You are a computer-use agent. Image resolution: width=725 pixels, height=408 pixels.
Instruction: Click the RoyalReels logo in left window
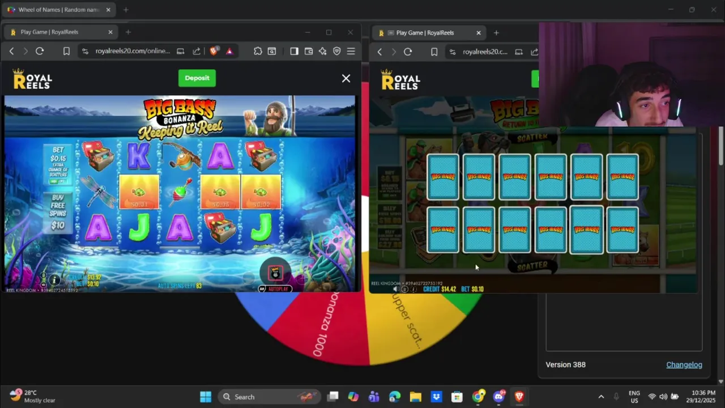point(32,79)
